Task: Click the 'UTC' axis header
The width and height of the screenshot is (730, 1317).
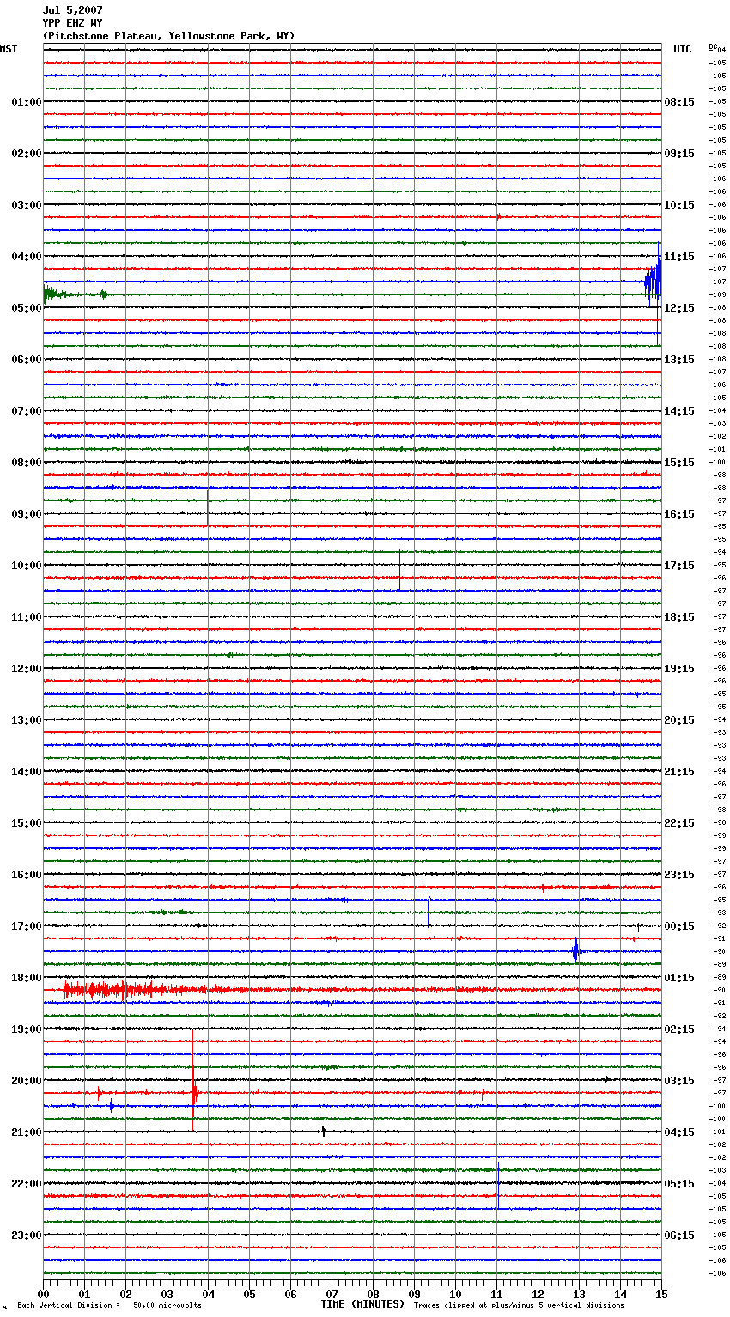Action: [683, 49]
